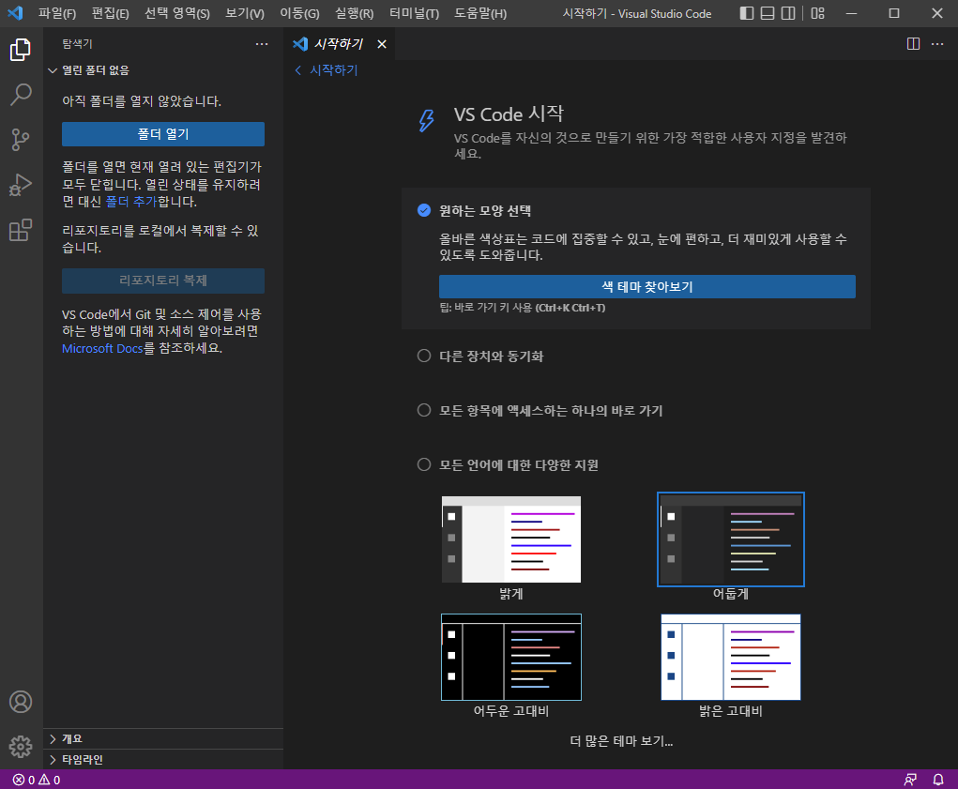Open the 이동(G) menu
This screenshot has width=958, height=789.
pyautogui.click(x=299, y=13)
